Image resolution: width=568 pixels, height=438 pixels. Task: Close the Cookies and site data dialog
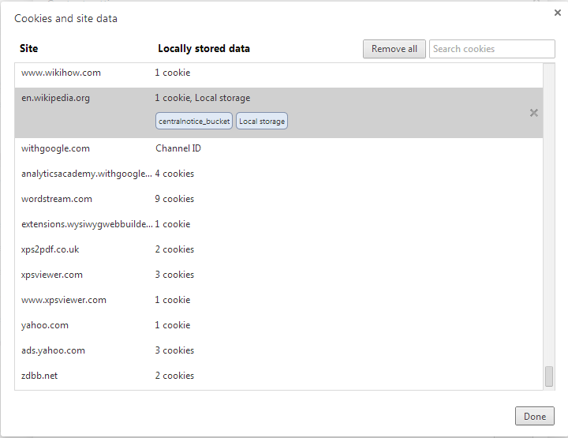coord(558,13)
